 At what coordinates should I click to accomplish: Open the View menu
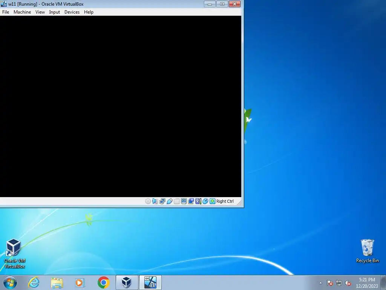[x=40, y=12]
